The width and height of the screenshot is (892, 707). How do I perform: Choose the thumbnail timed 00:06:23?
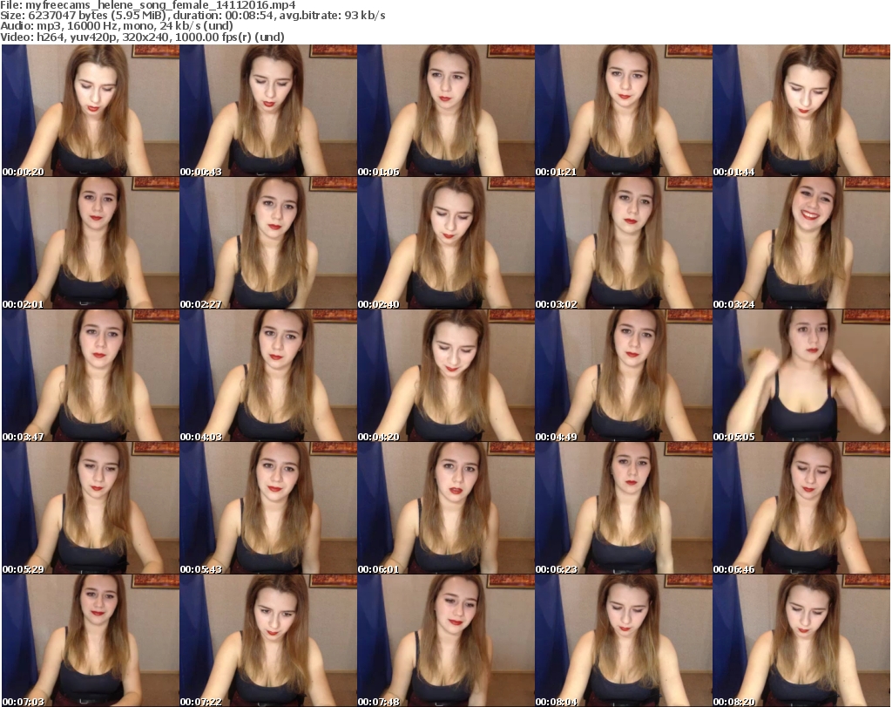624,507
